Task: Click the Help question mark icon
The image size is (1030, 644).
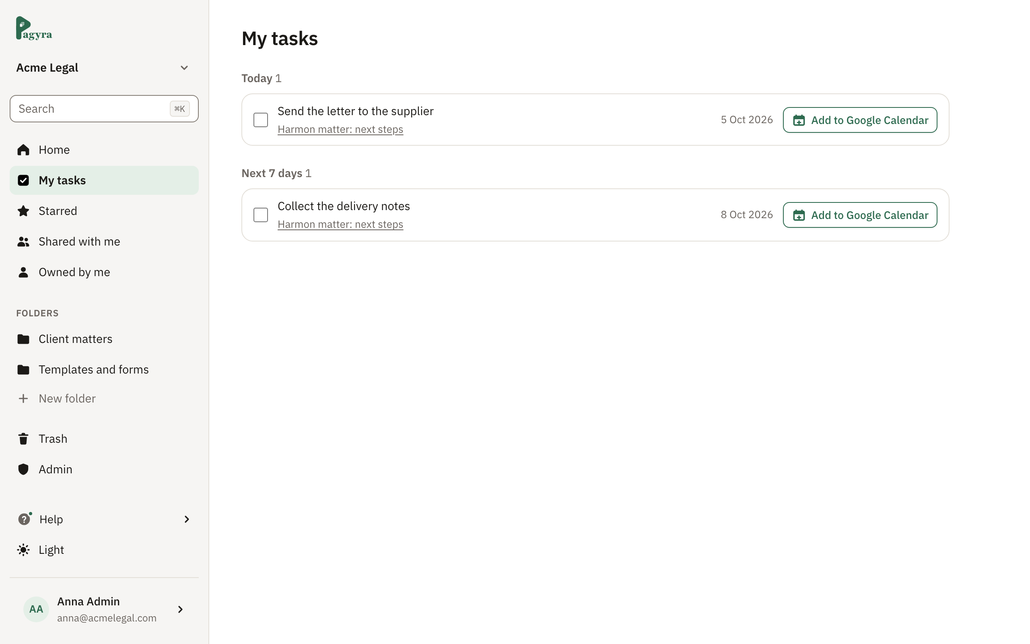Action: pos(24,519)
